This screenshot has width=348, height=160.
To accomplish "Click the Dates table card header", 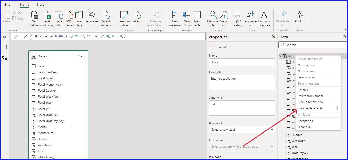I will (x=58, y=56).
